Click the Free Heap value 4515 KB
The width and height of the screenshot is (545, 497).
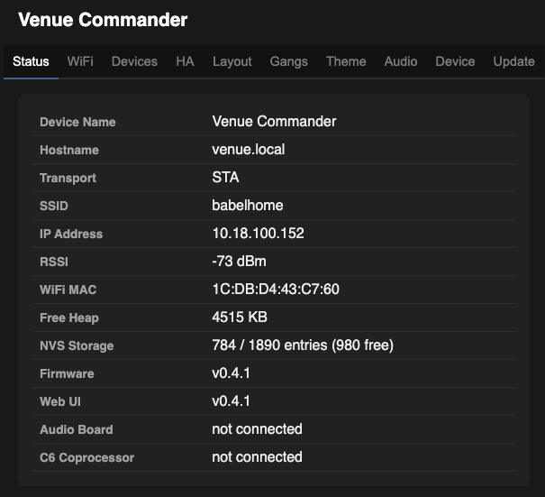240,318
